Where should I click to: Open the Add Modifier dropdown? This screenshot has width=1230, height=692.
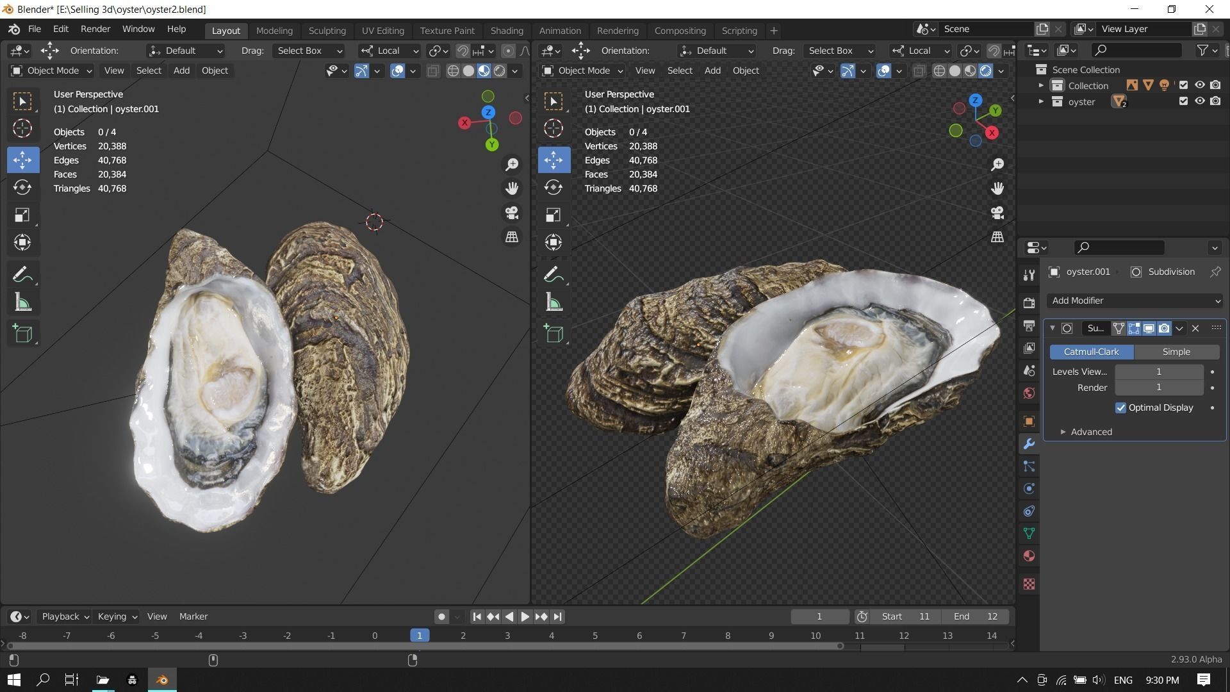(x=1135, y=301)
